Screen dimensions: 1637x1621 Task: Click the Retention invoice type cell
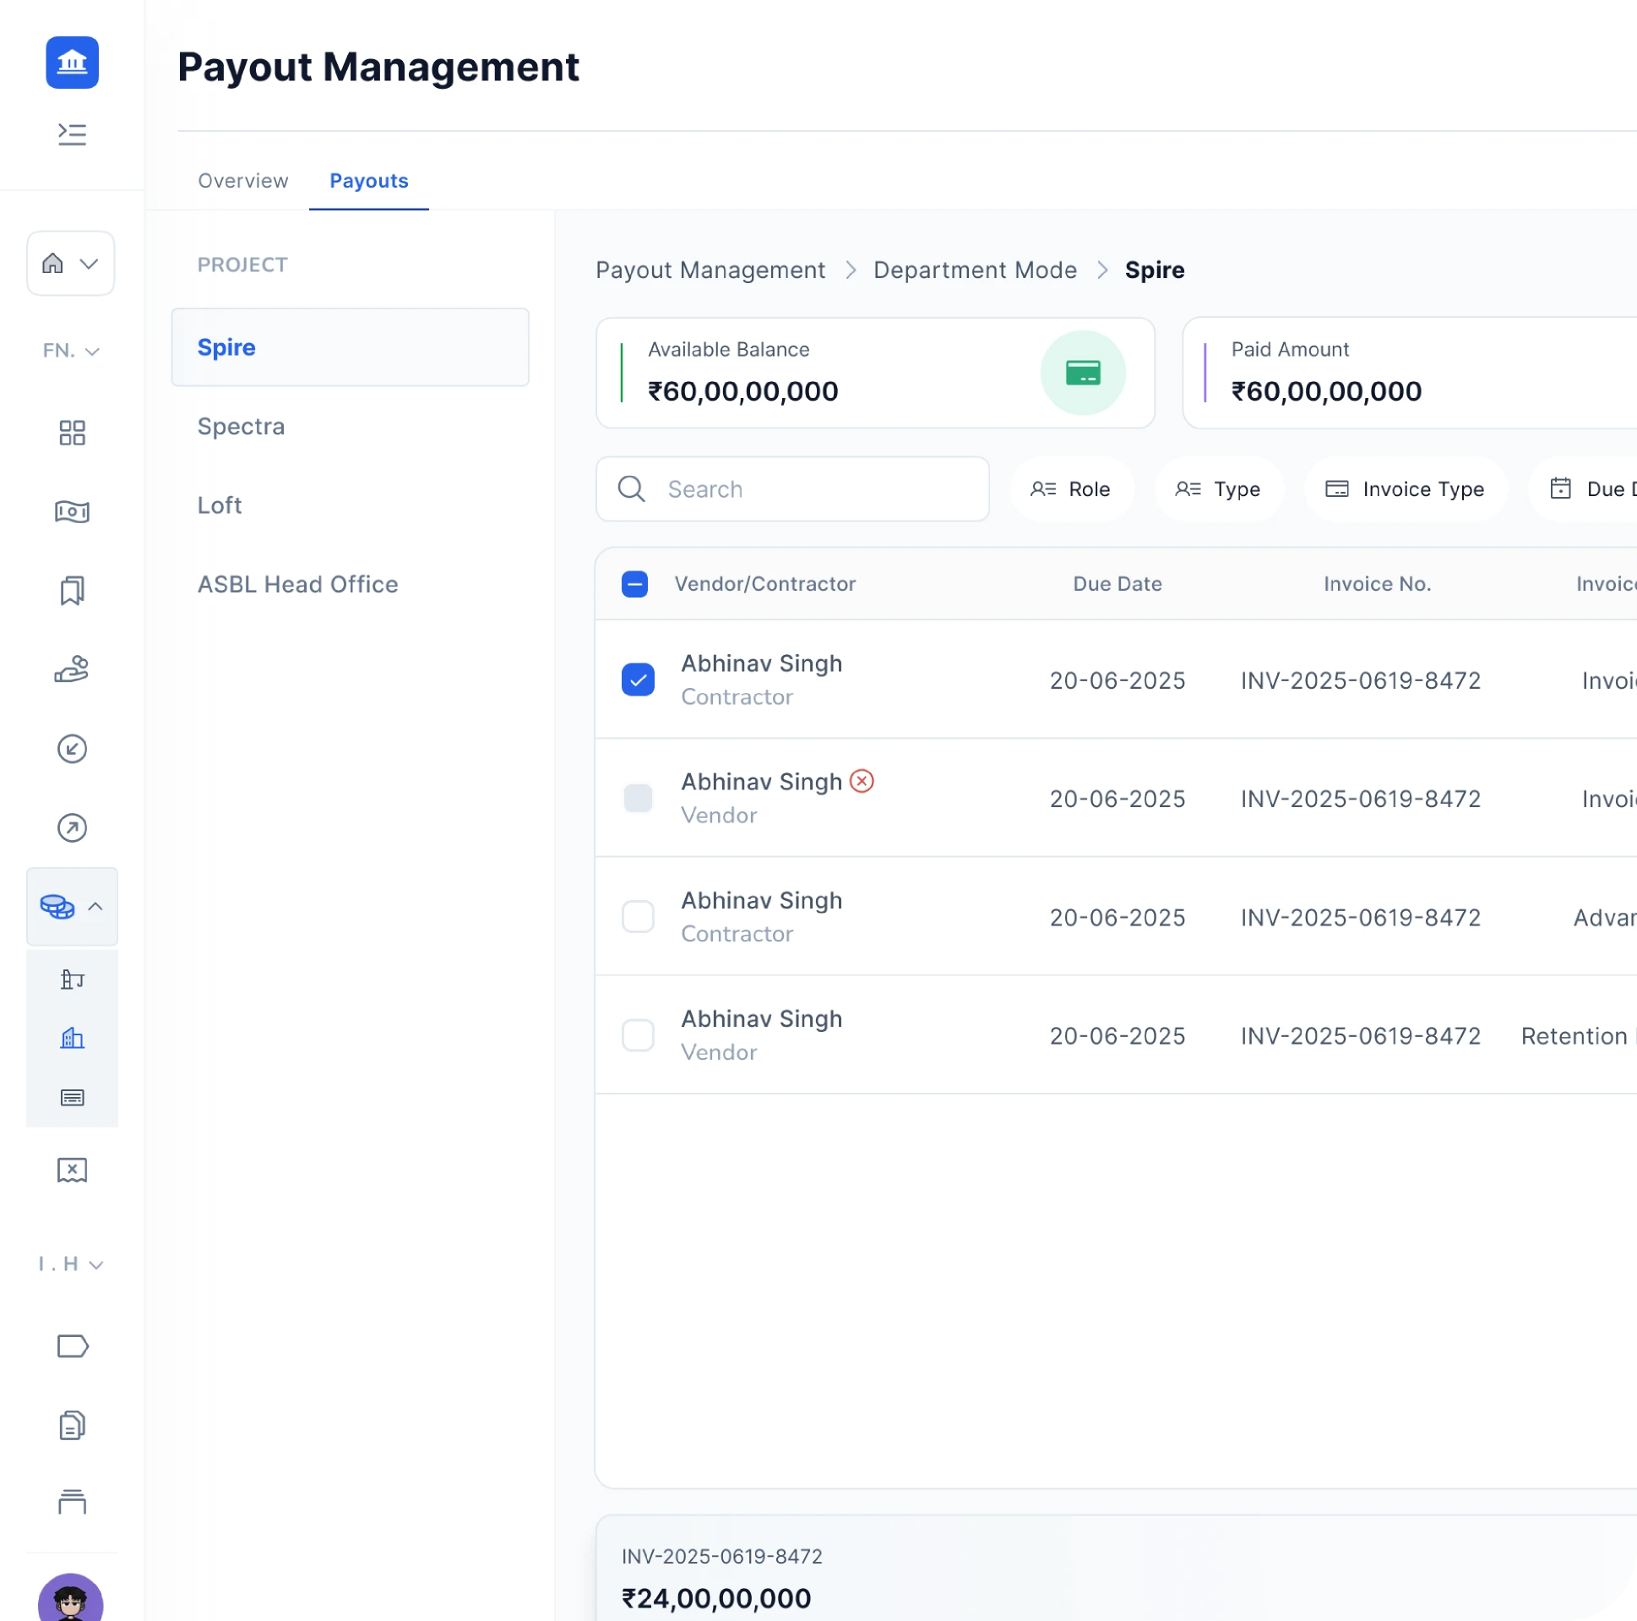1579,1035
